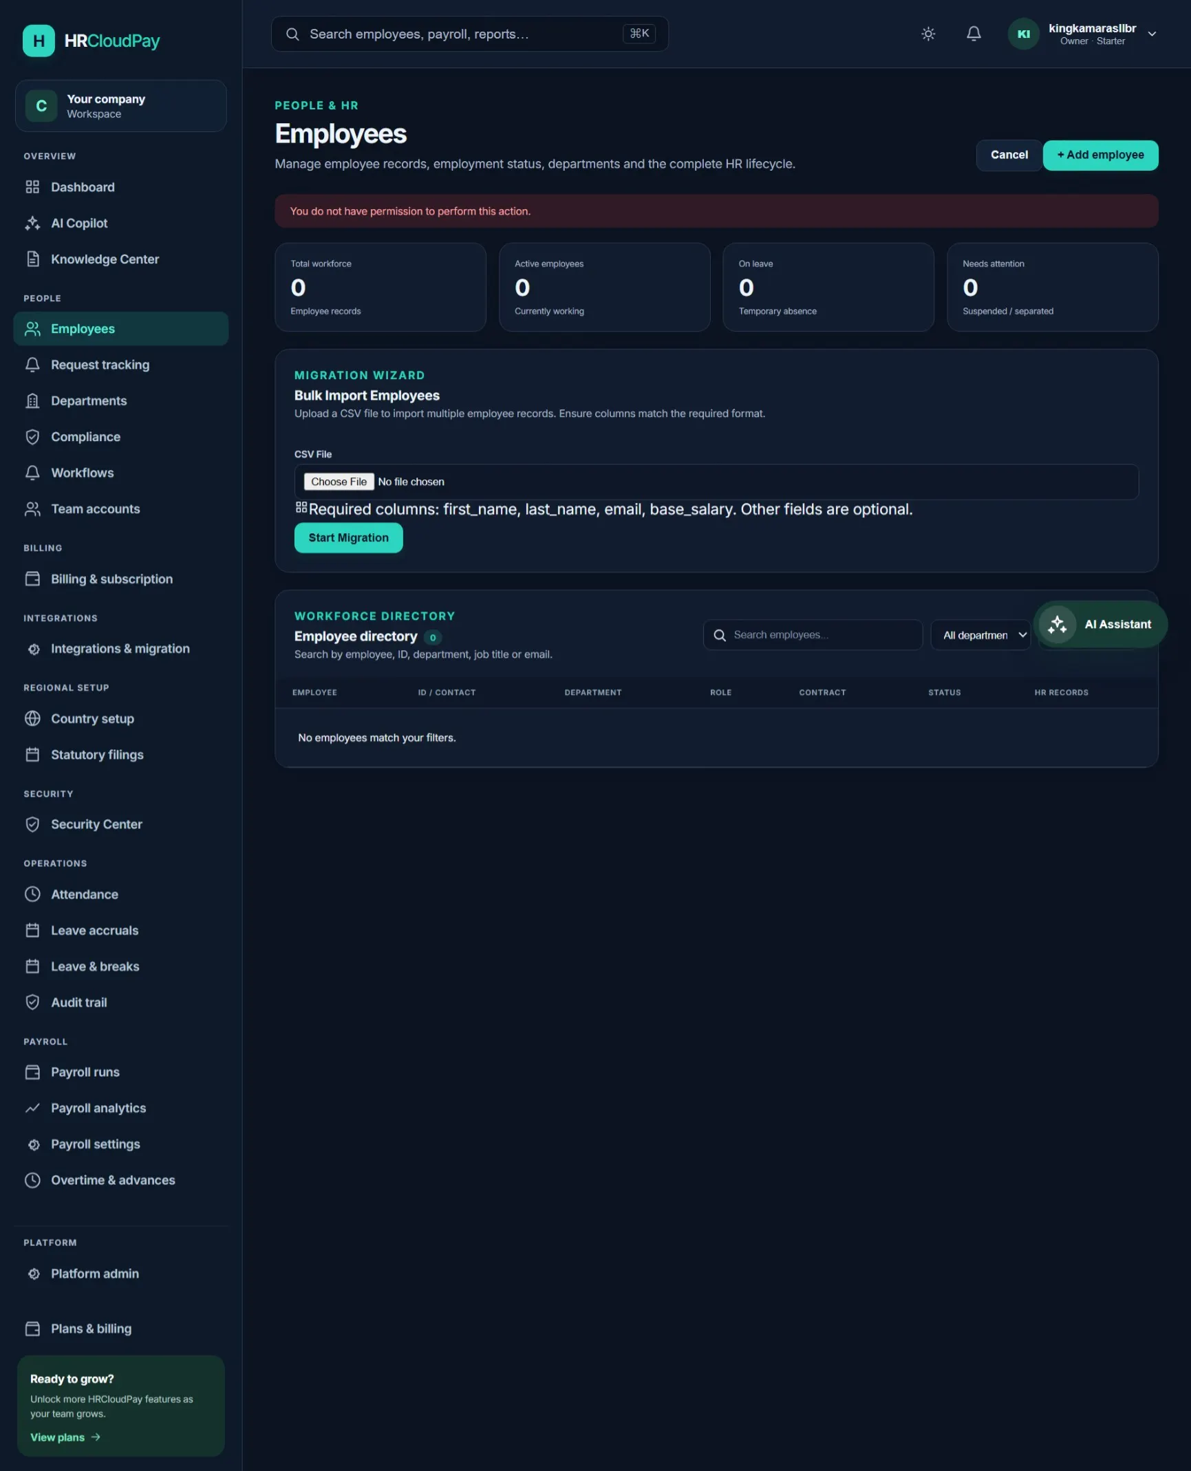The height and width of the screenshot is (1471, 1191).
Task: Open notifications bell in the top bar
Action: coord(974,34)
